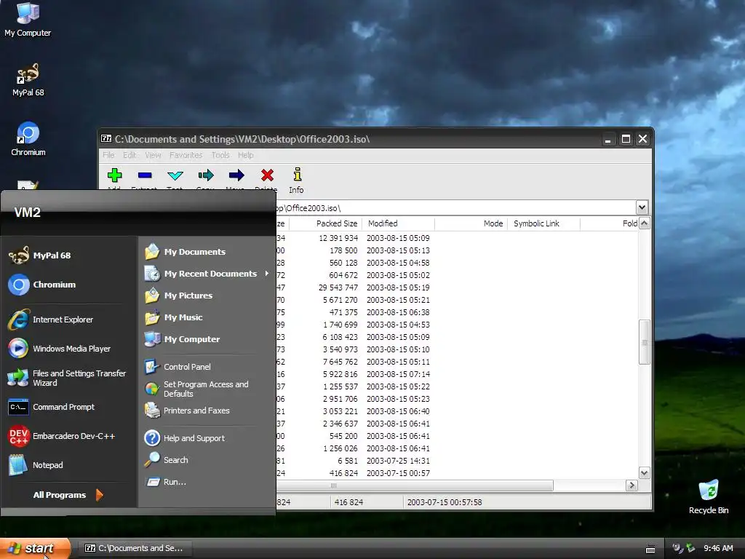Click the Test checkmark arrow icon
745x559 pixels.
tap(175, 175)
